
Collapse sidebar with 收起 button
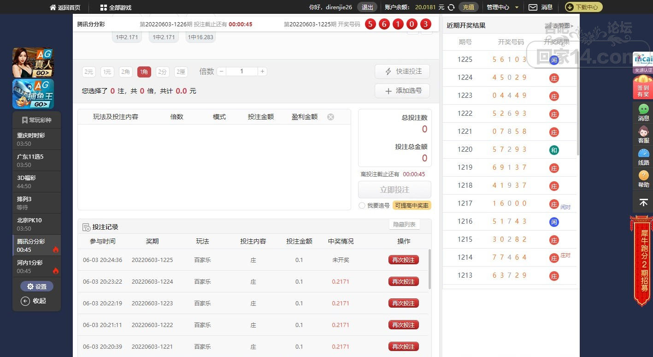pyautogui.click(x=34, y=301)
